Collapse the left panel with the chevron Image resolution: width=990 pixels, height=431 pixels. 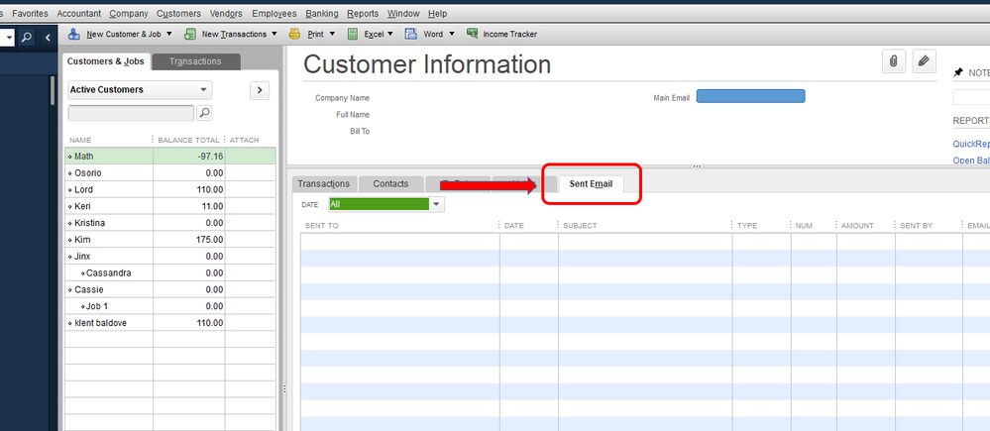(x=48, y=38)
